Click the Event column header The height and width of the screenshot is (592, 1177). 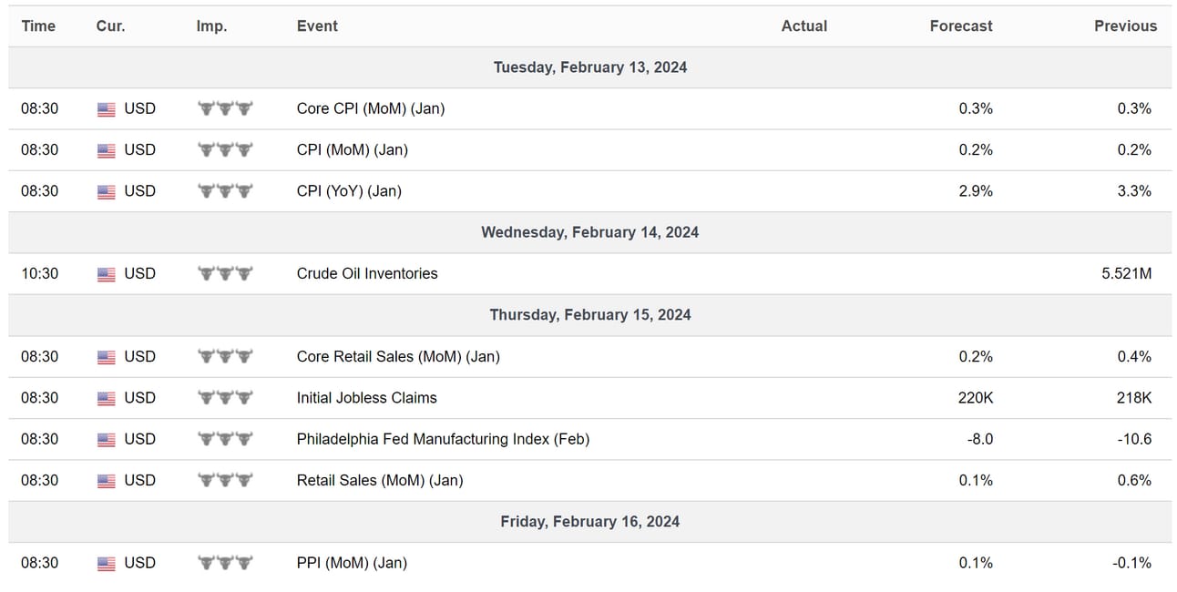click(x=317, y=26)
